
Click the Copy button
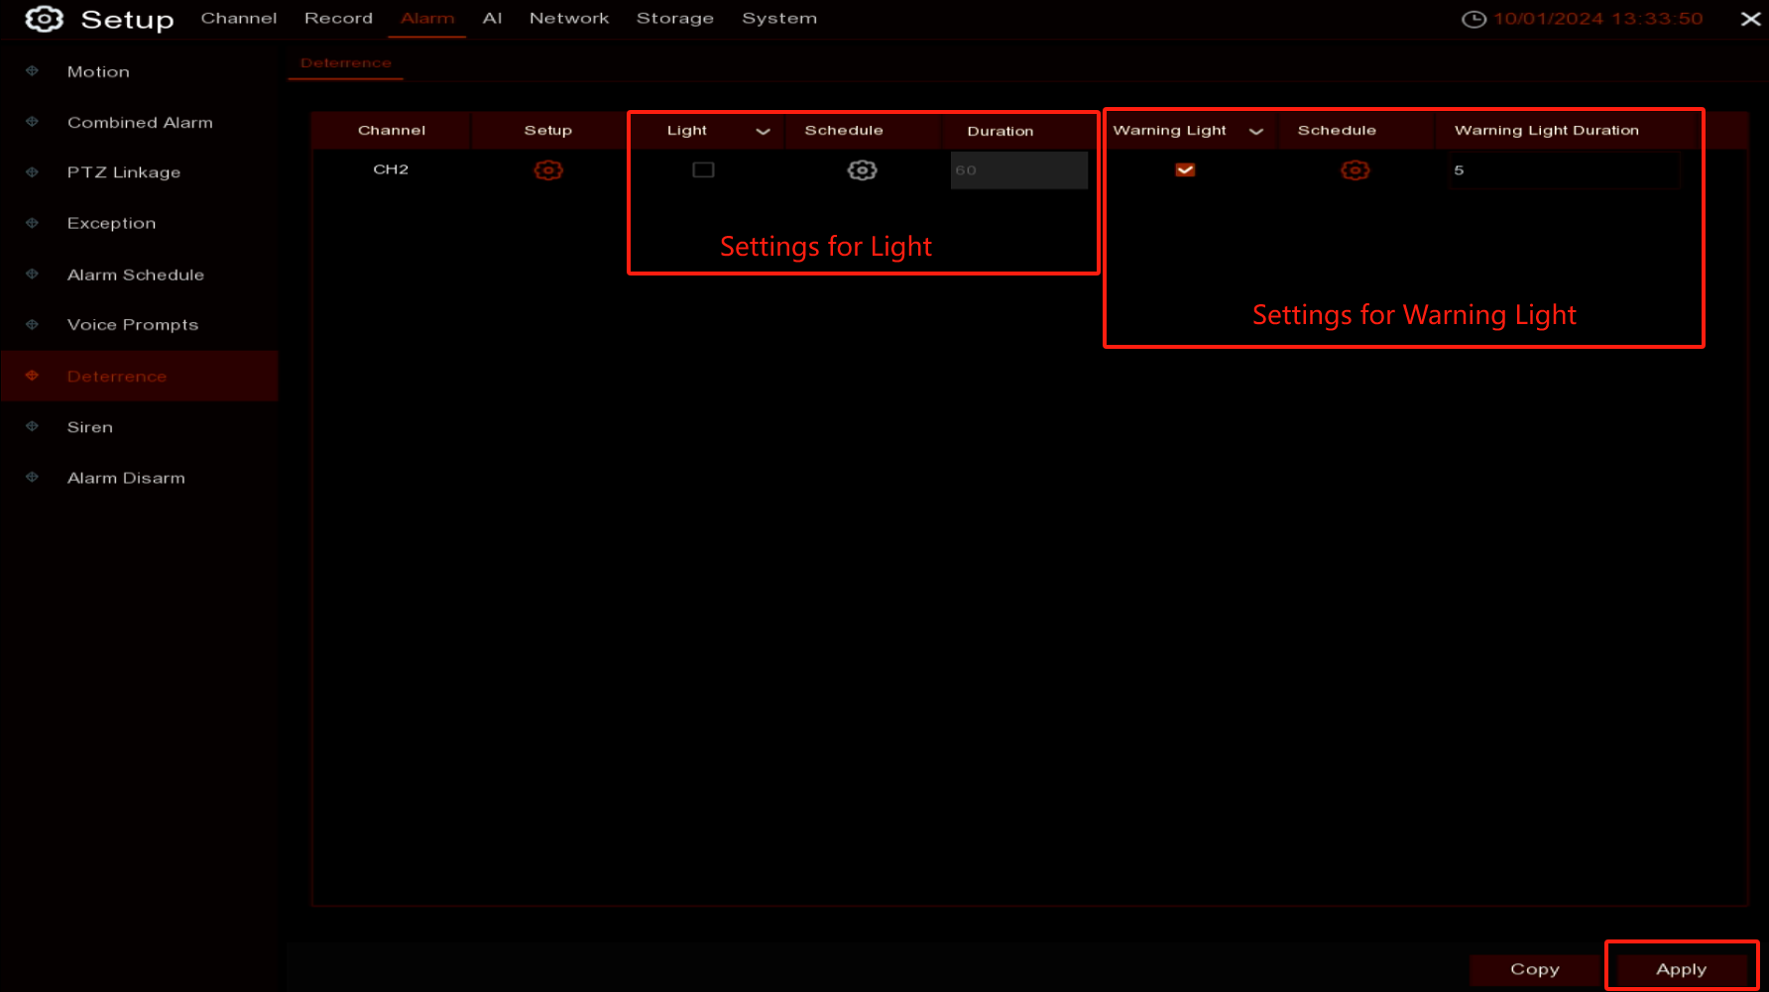(x=1535, y=969)
